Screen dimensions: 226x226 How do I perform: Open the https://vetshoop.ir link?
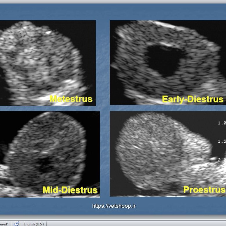pos(114,206)
